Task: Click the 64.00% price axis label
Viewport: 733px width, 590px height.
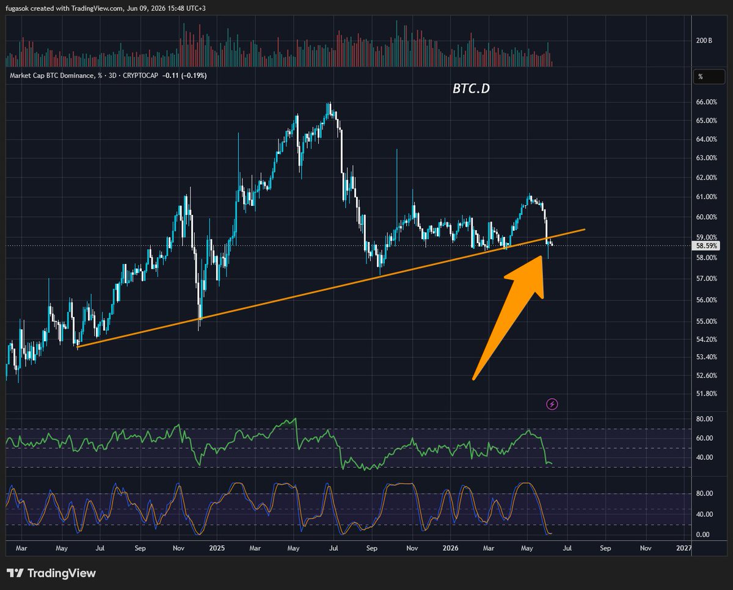Action: click(x=707, y=139)
